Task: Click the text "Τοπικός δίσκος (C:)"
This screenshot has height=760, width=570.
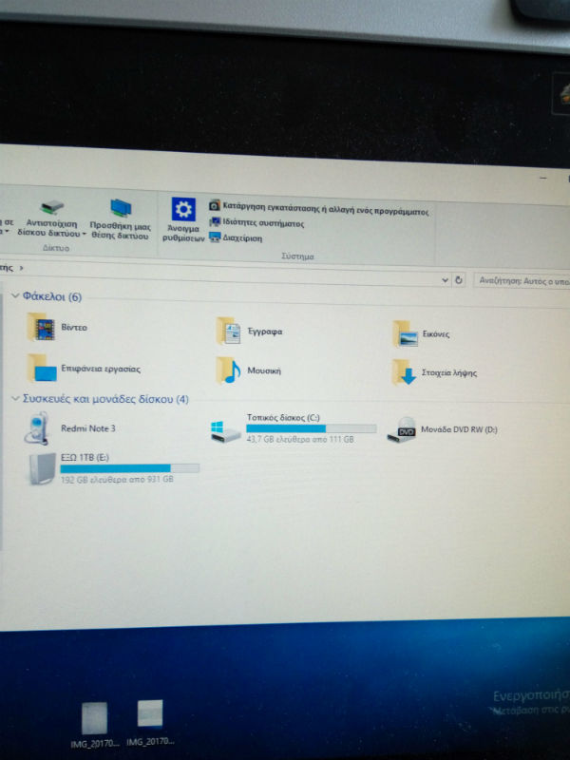Action: pyautogui.click(x=283, y=417)
